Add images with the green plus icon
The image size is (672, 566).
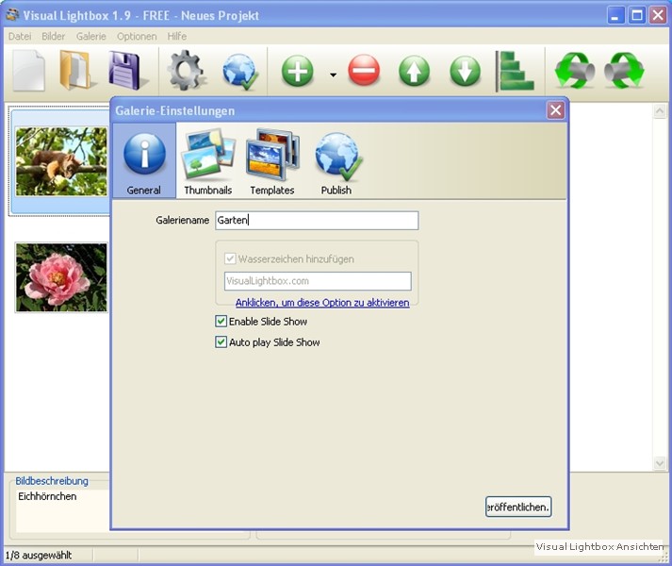tap(298, 71)
